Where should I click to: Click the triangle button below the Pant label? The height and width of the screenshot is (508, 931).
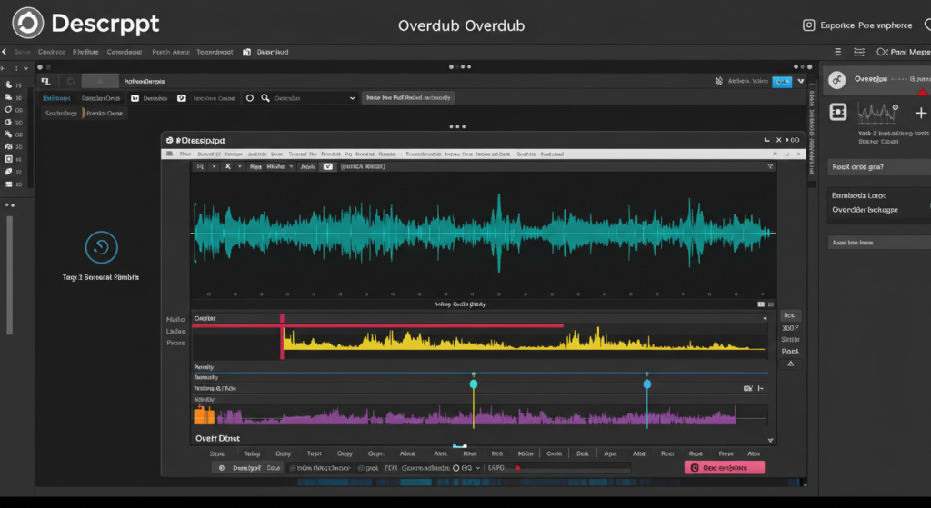[x=790, y=364]
